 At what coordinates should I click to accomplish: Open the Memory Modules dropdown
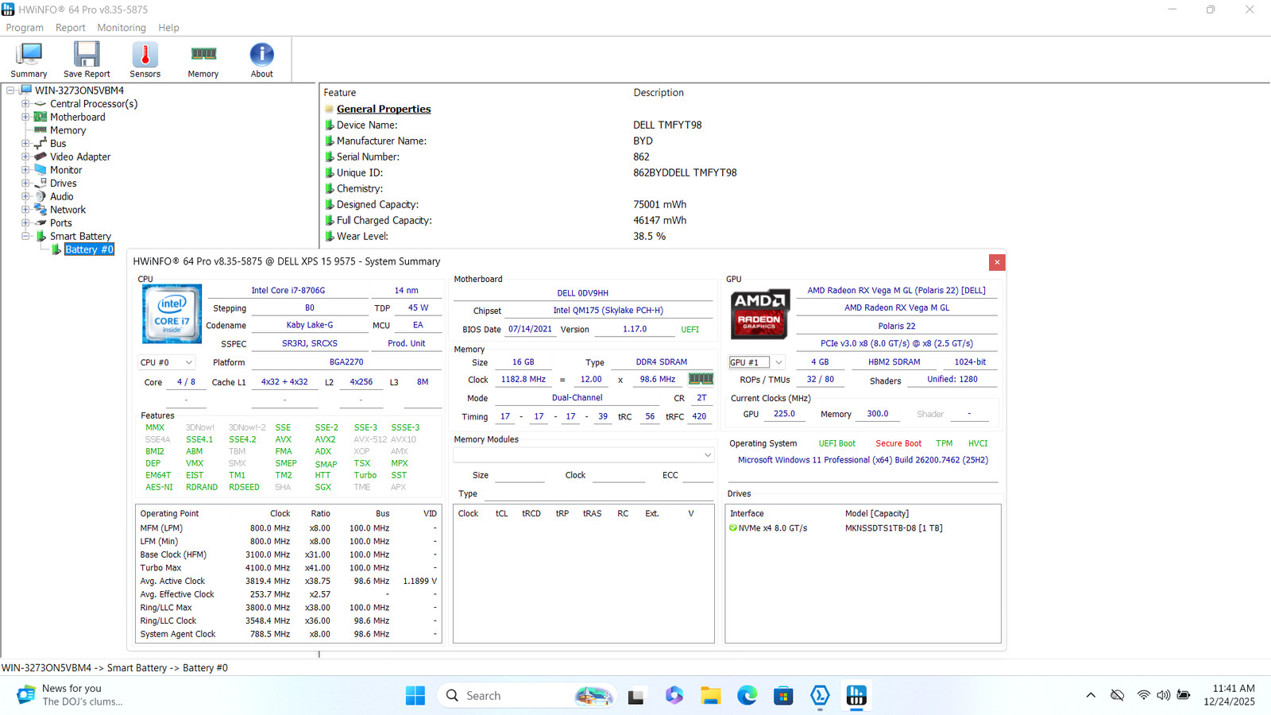(x=583, y=455)
